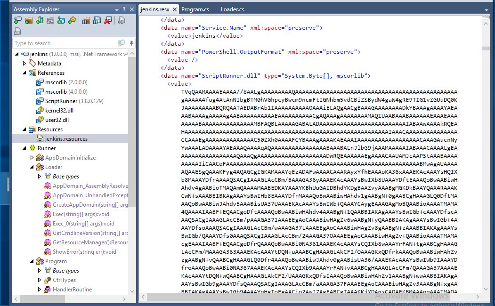Click the blue NuGet packages cache icon
Image resolution: width=495 pixels, height=306 pixels.
(61, 21)
